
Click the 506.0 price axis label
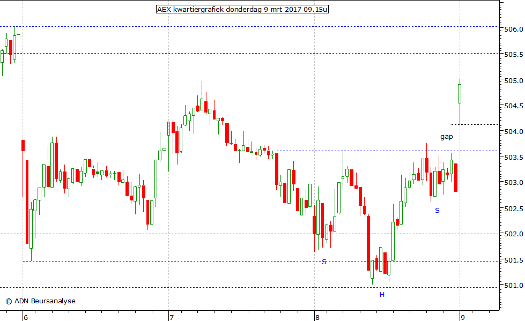[513, 29]
